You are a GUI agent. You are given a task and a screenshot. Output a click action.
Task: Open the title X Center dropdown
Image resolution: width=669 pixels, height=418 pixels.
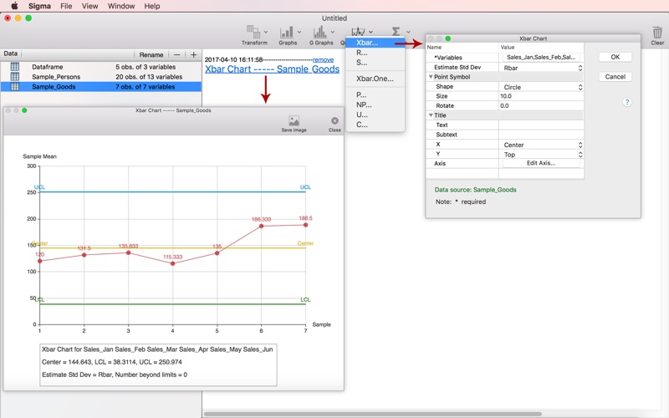coord(541,145)
